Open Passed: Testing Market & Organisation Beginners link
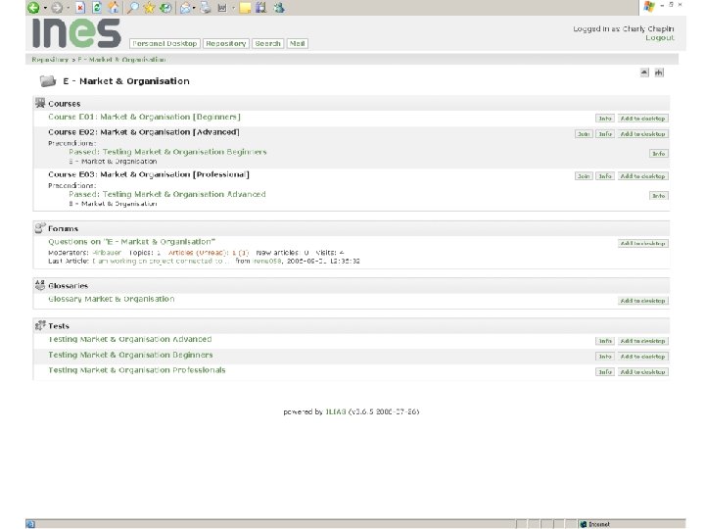Image resolution: width=705 pixels, height=529 pixels. 167,152
